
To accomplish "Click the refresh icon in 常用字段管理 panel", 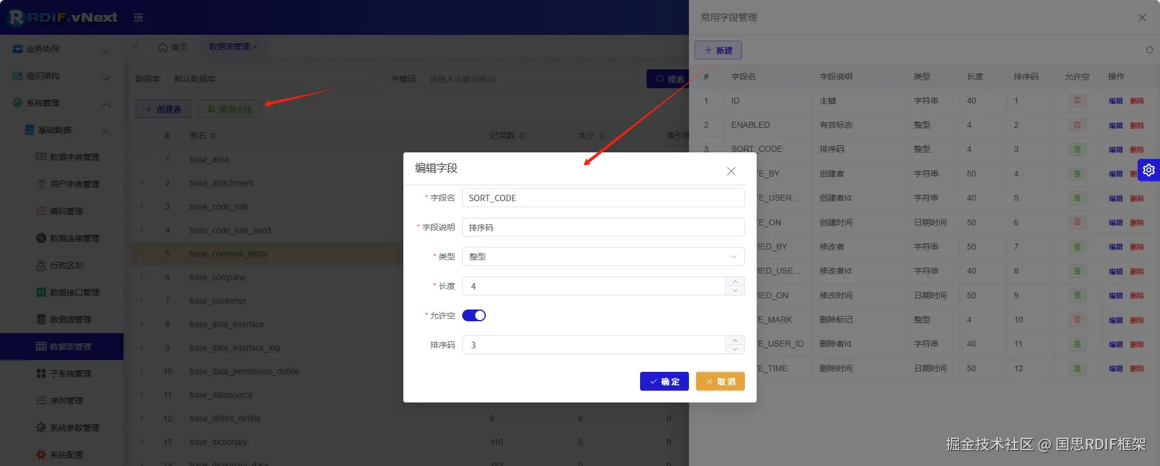I will [x=1149, y=50].
